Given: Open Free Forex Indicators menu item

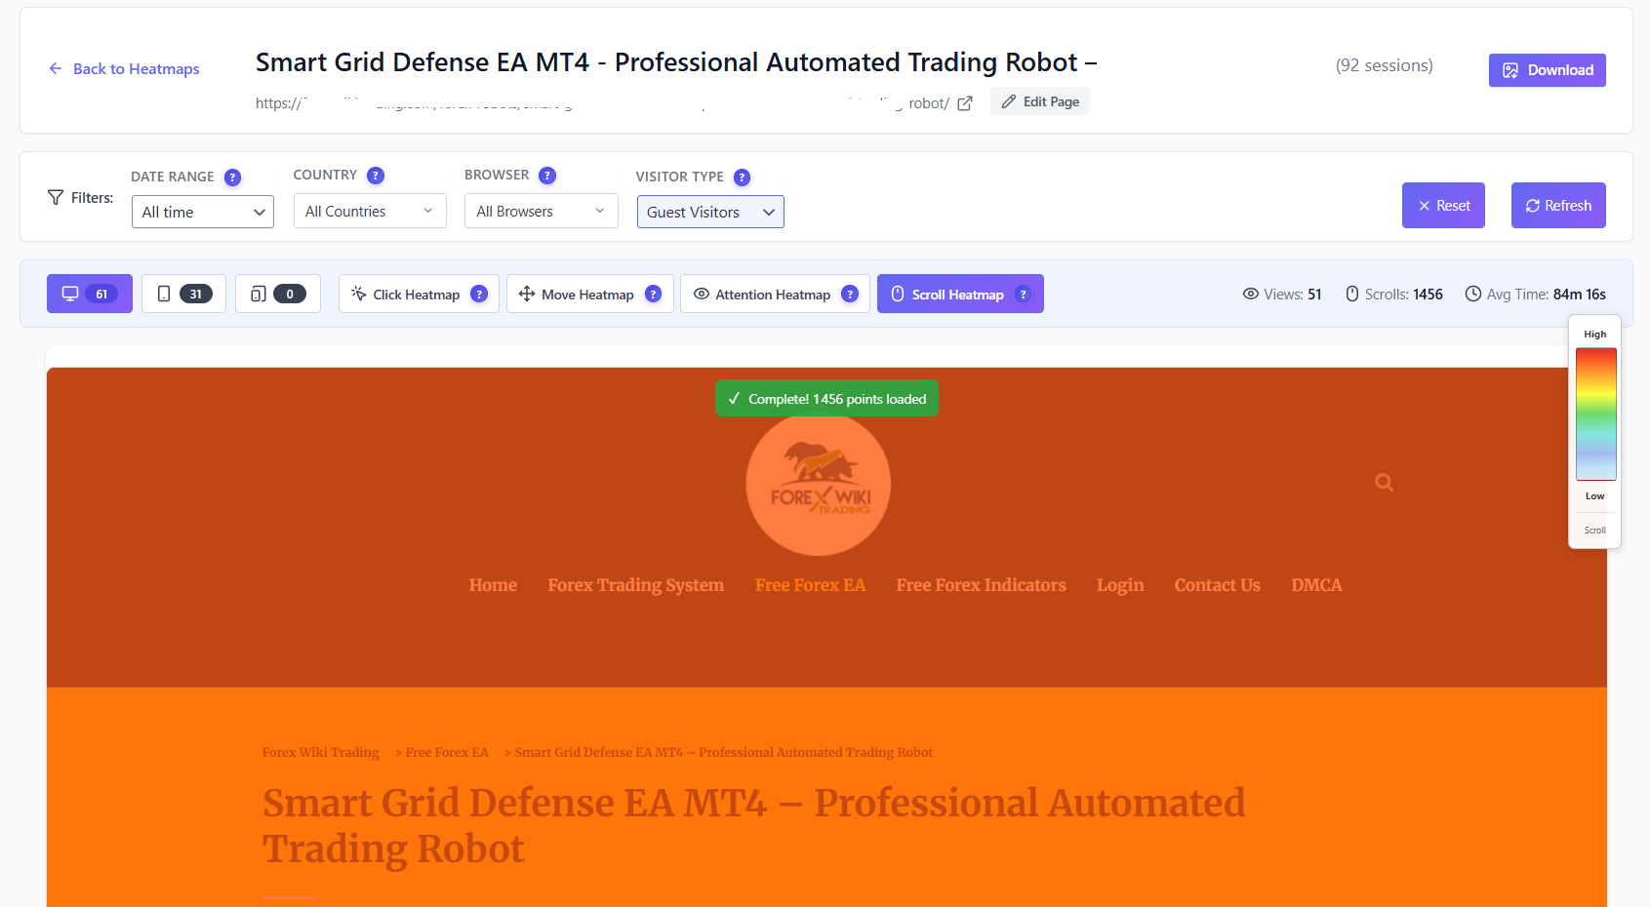Looking at the screenshot, I should click(982, 585).
